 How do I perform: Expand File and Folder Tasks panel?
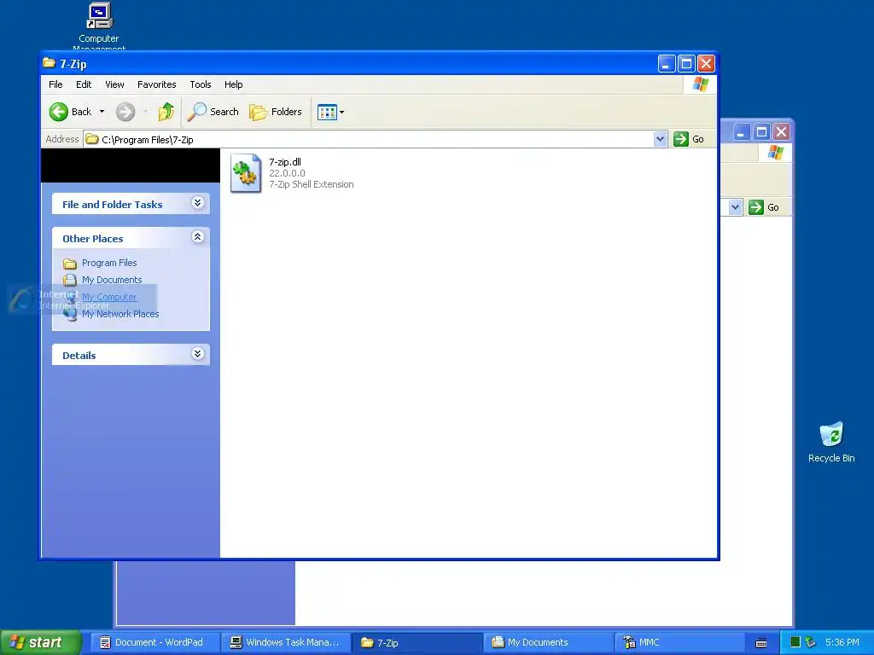[197, 203]
